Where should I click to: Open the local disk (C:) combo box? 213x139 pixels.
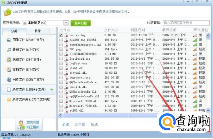point(45,23)
